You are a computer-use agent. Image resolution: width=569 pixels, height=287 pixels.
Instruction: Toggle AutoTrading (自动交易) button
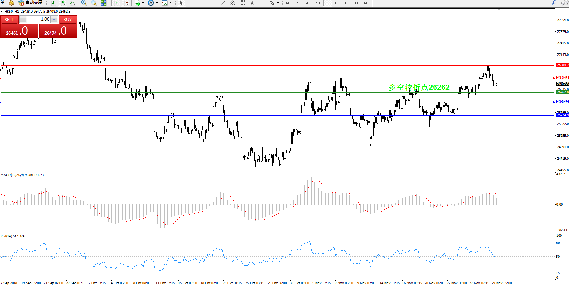pos(31,3)
